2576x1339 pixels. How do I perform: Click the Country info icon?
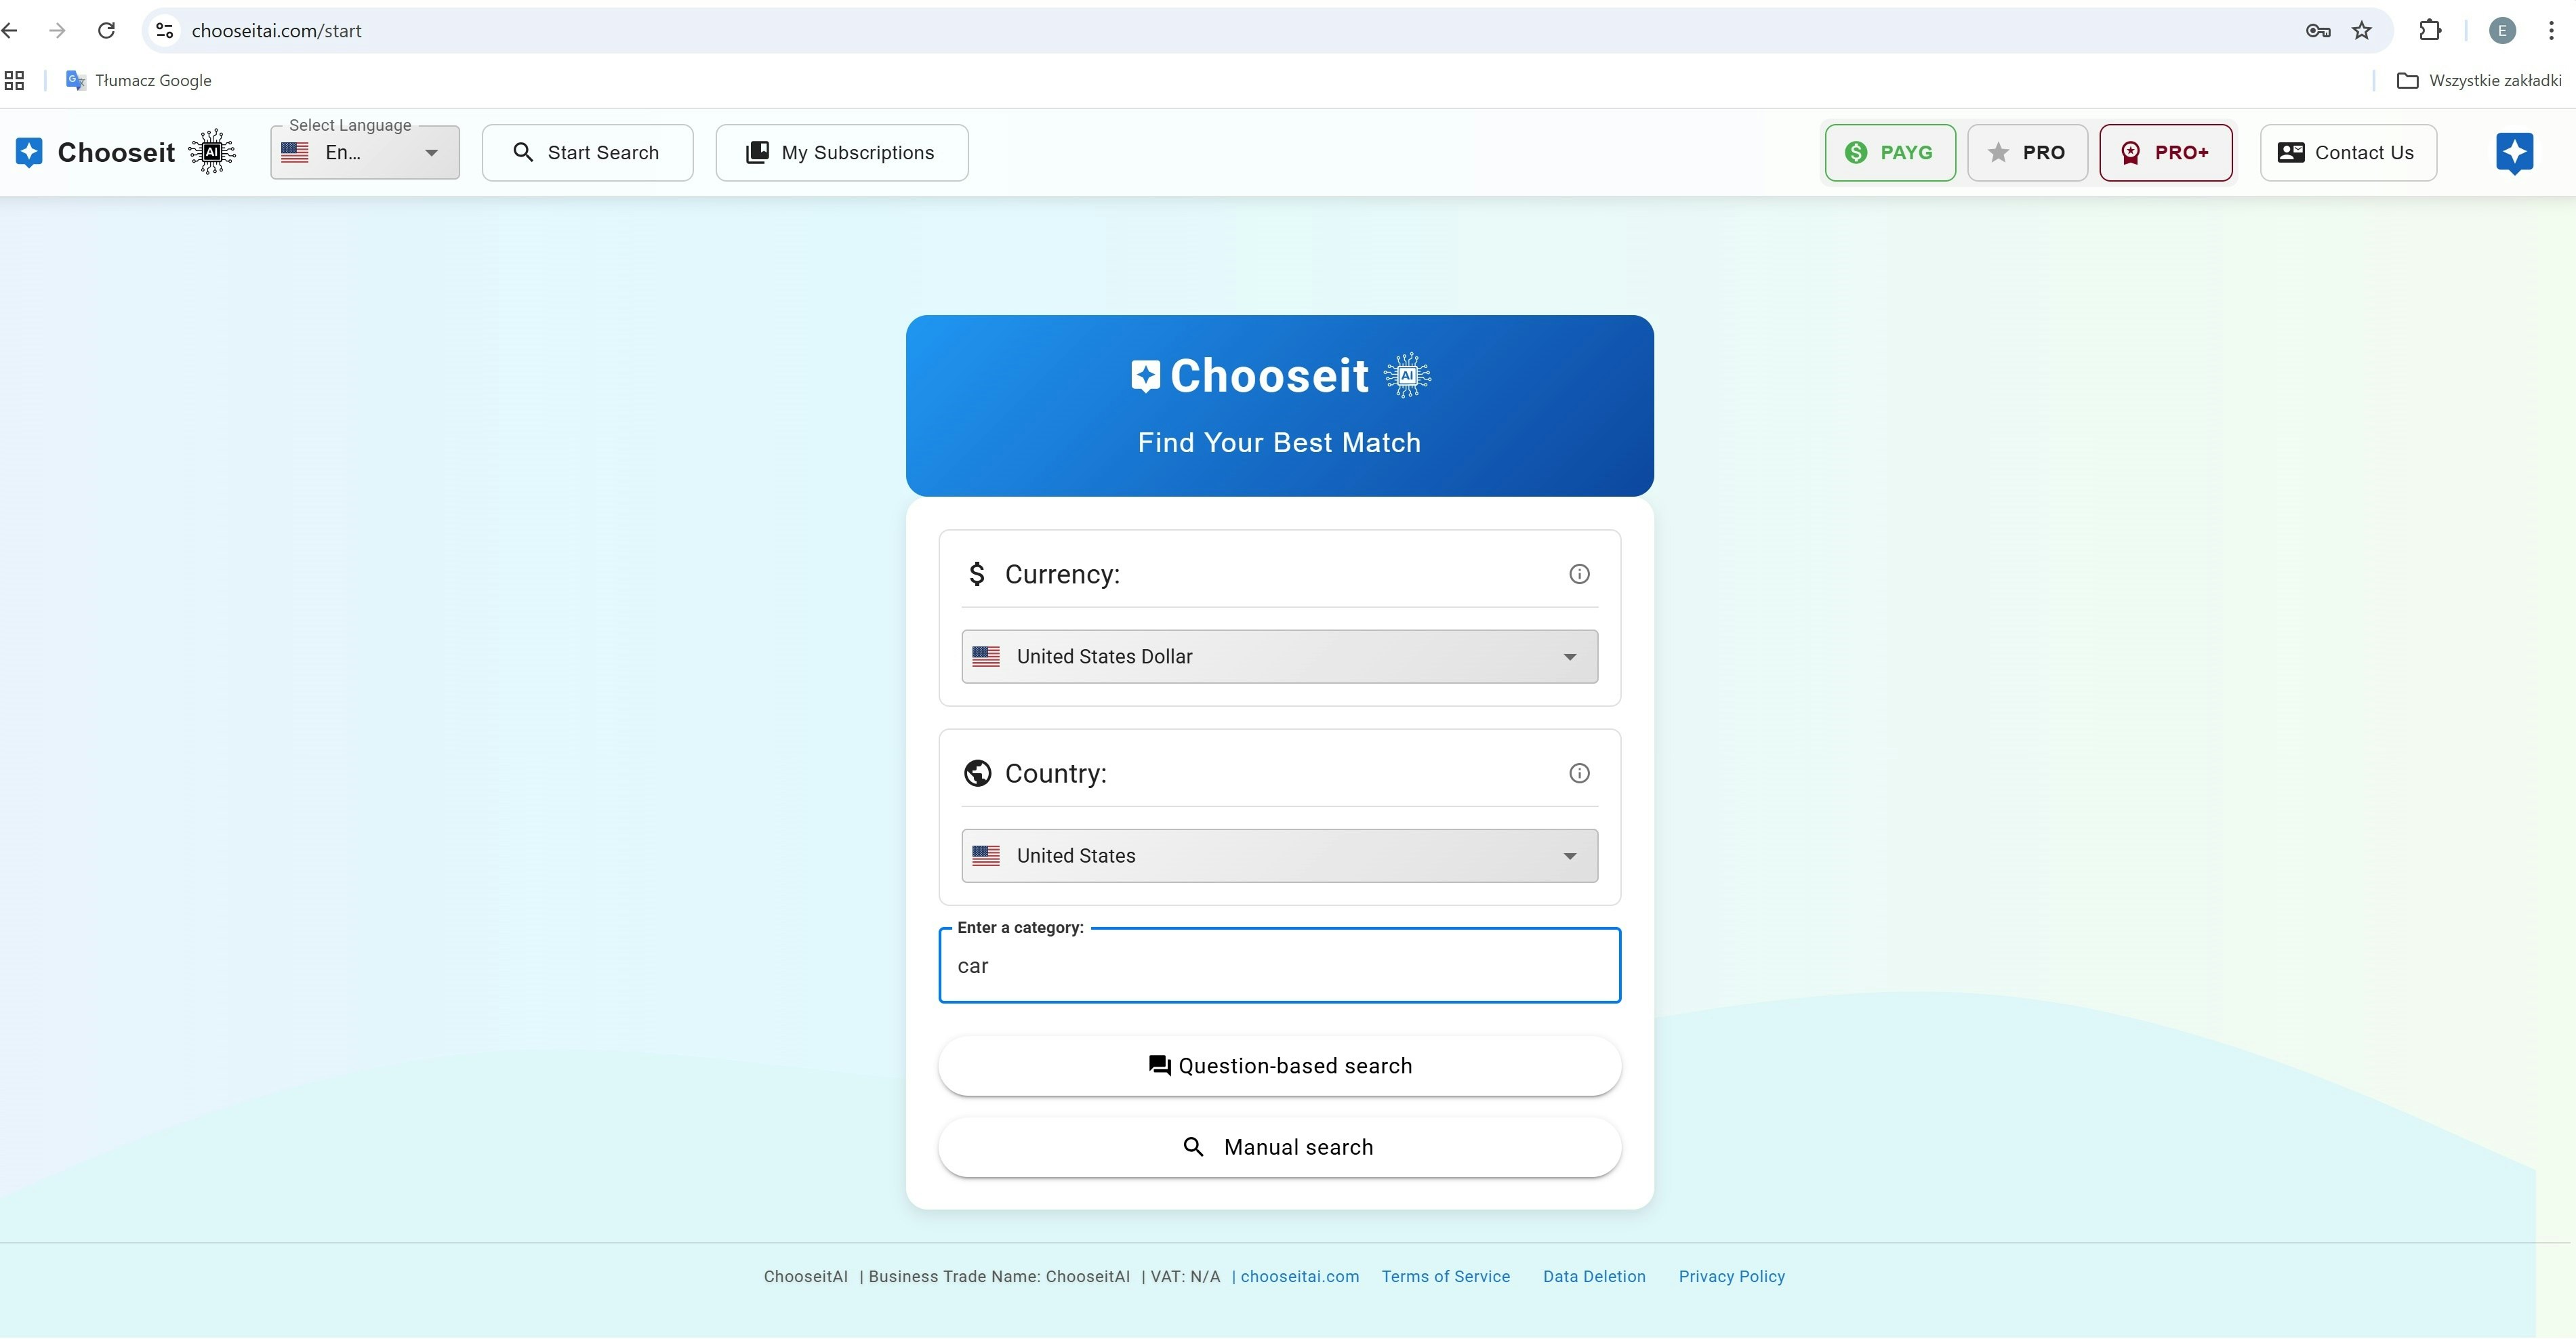(x=1579, y=773)
